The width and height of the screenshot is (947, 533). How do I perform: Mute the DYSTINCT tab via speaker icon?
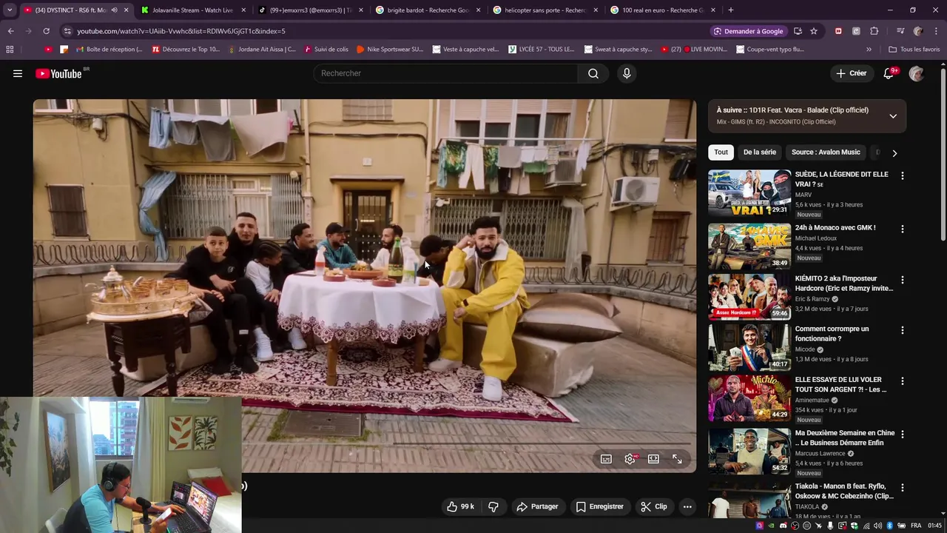(114, 10)
